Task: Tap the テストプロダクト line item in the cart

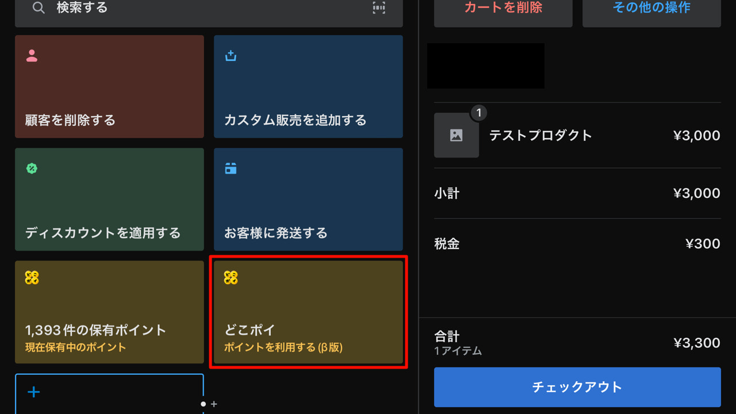Action: point(540,136)
